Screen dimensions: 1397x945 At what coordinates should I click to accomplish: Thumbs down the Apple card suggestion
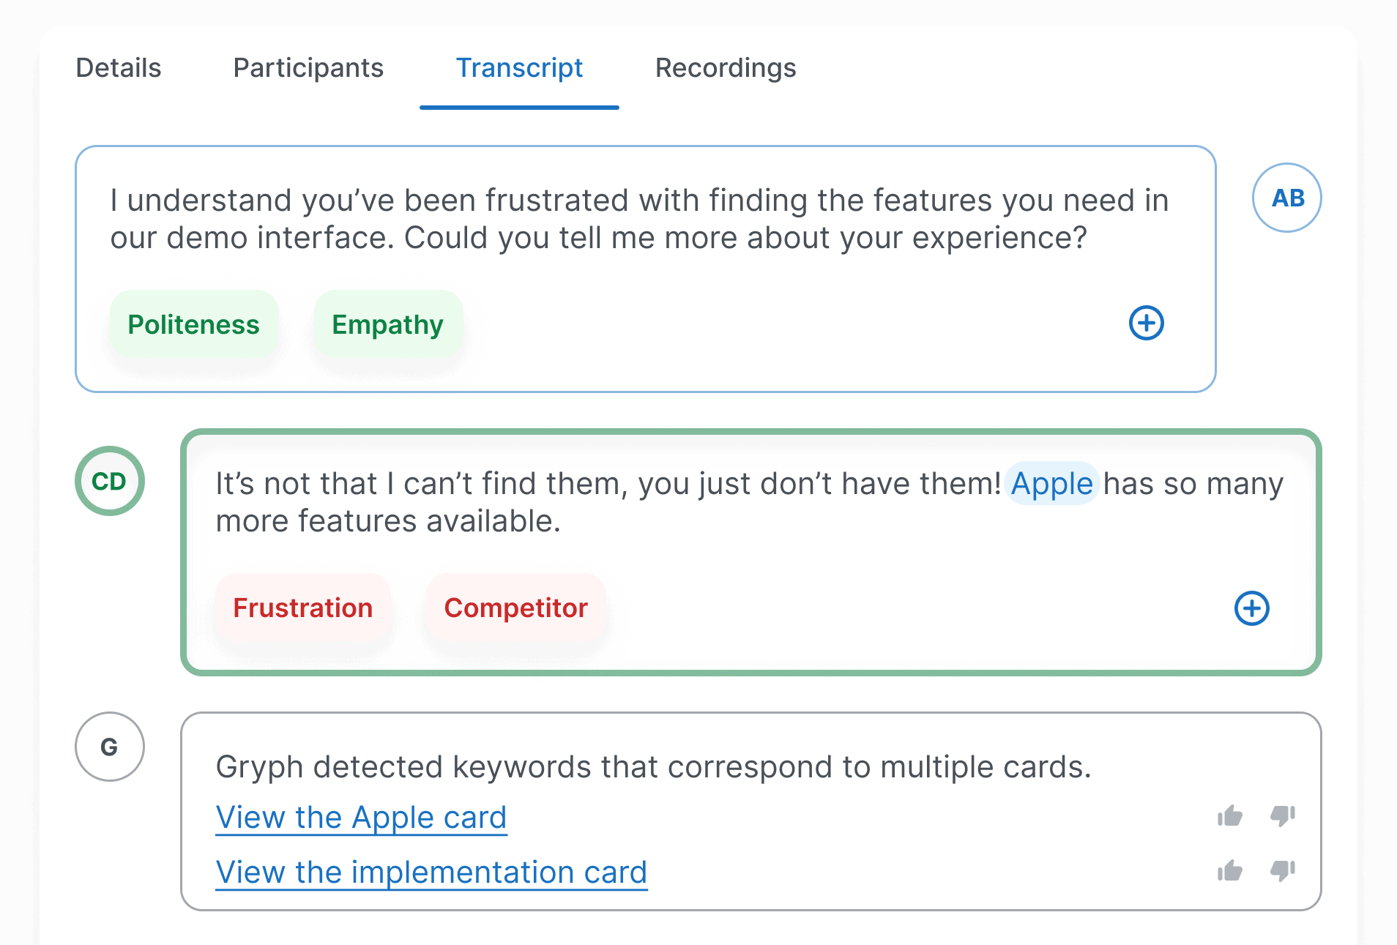point(1283,815)
